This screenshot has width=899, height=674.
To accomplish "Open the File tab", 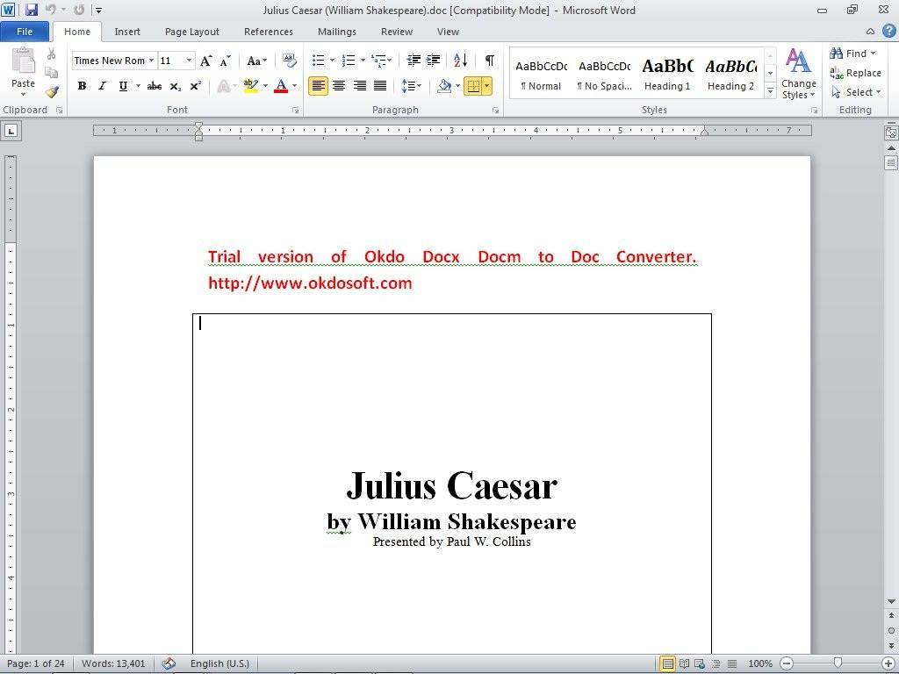I will pos(25,32).
